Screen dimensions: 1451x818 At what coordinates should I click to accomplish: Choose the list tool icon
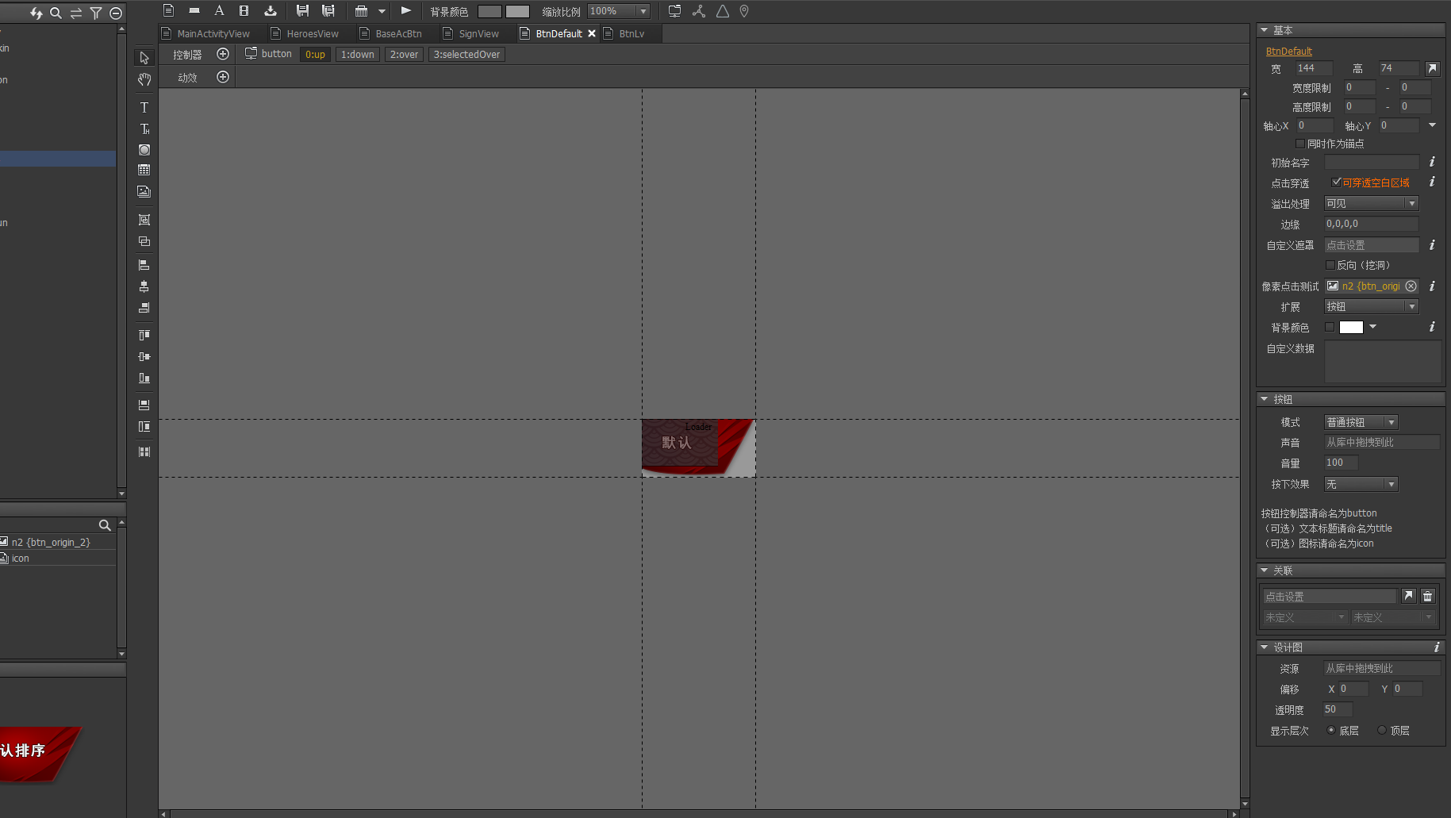point(144,170)
